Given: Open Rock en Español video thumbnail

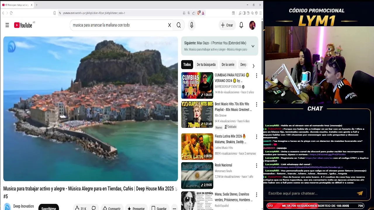Looking at the screenshot, I should pyautogui.click(x=197, y=201).
